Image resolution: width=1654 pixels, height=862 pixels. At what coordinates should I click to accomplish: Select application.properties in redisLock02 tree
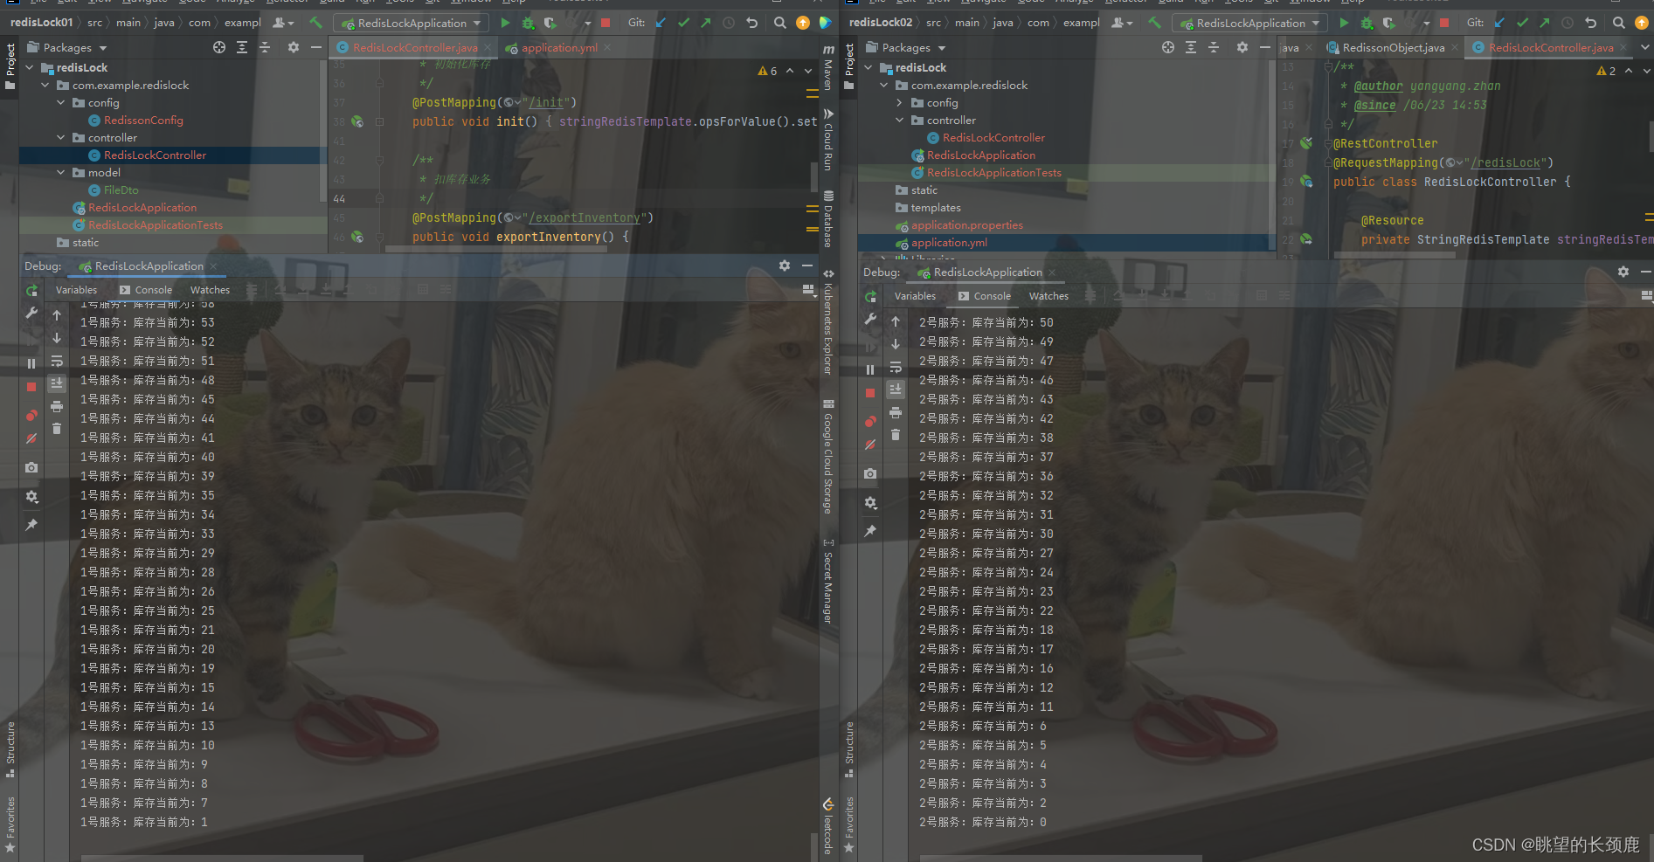click(966, 224)
